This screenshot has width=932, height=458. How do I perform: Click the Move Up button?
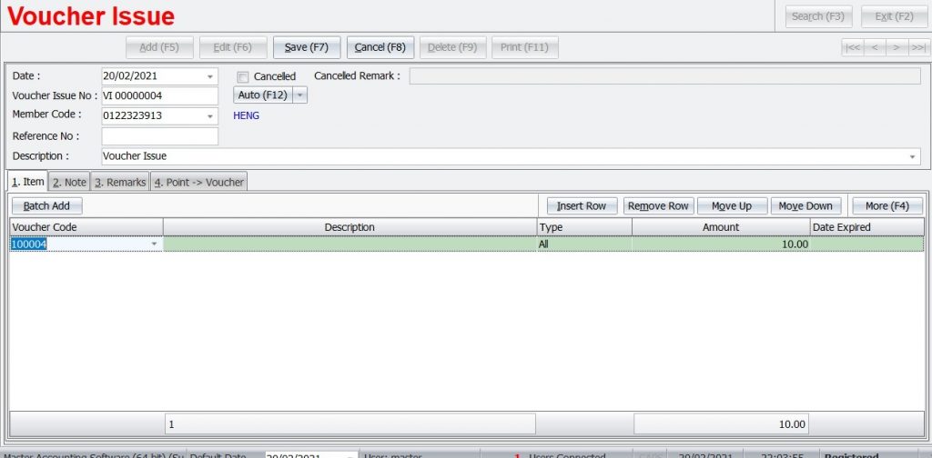pyautogui.click(x=732, y=206)
